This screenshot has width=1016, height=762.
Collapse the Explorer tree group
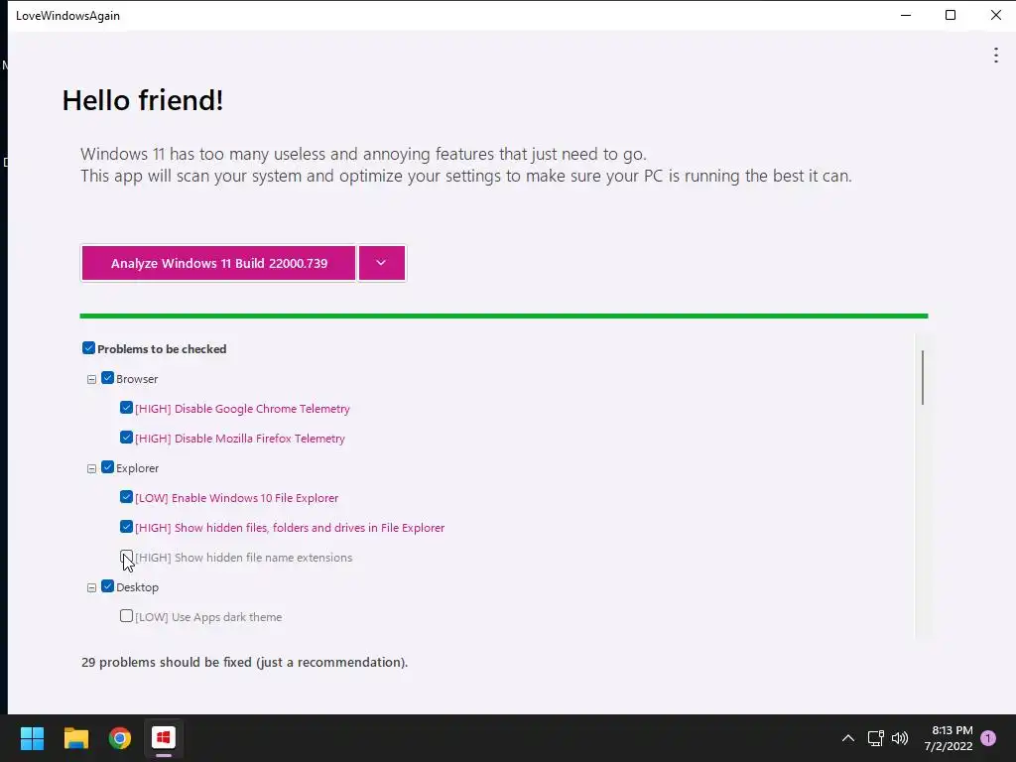coord(91,468)
